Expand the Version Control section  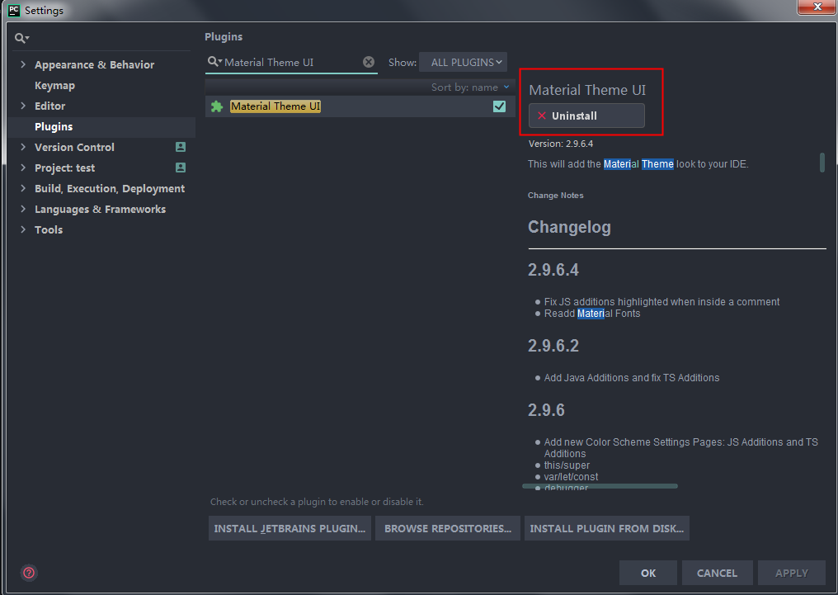[x=23, y=147]
